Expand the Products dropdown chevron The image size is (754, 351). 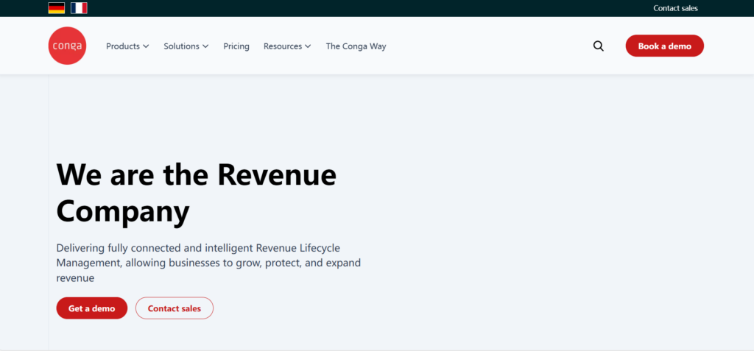pos(146,46)
